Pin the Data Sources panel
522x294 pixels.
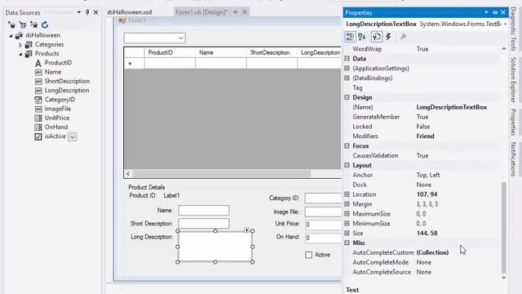coord(87,12)
